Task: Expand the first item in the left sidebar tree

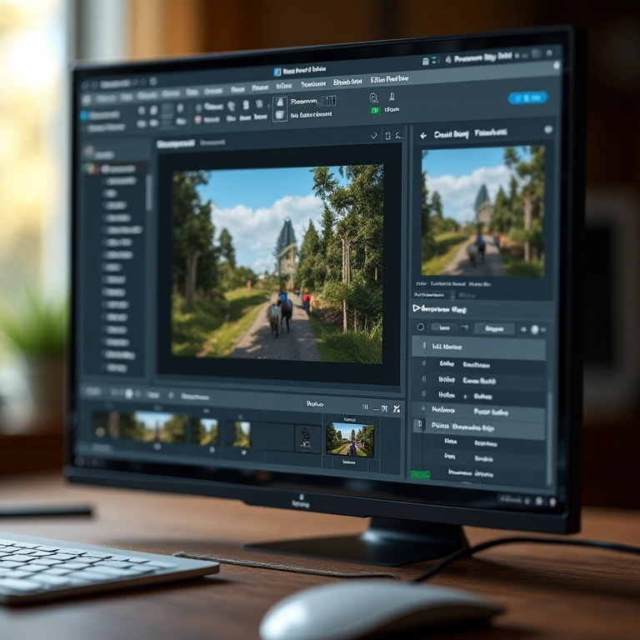Action: 89,168
